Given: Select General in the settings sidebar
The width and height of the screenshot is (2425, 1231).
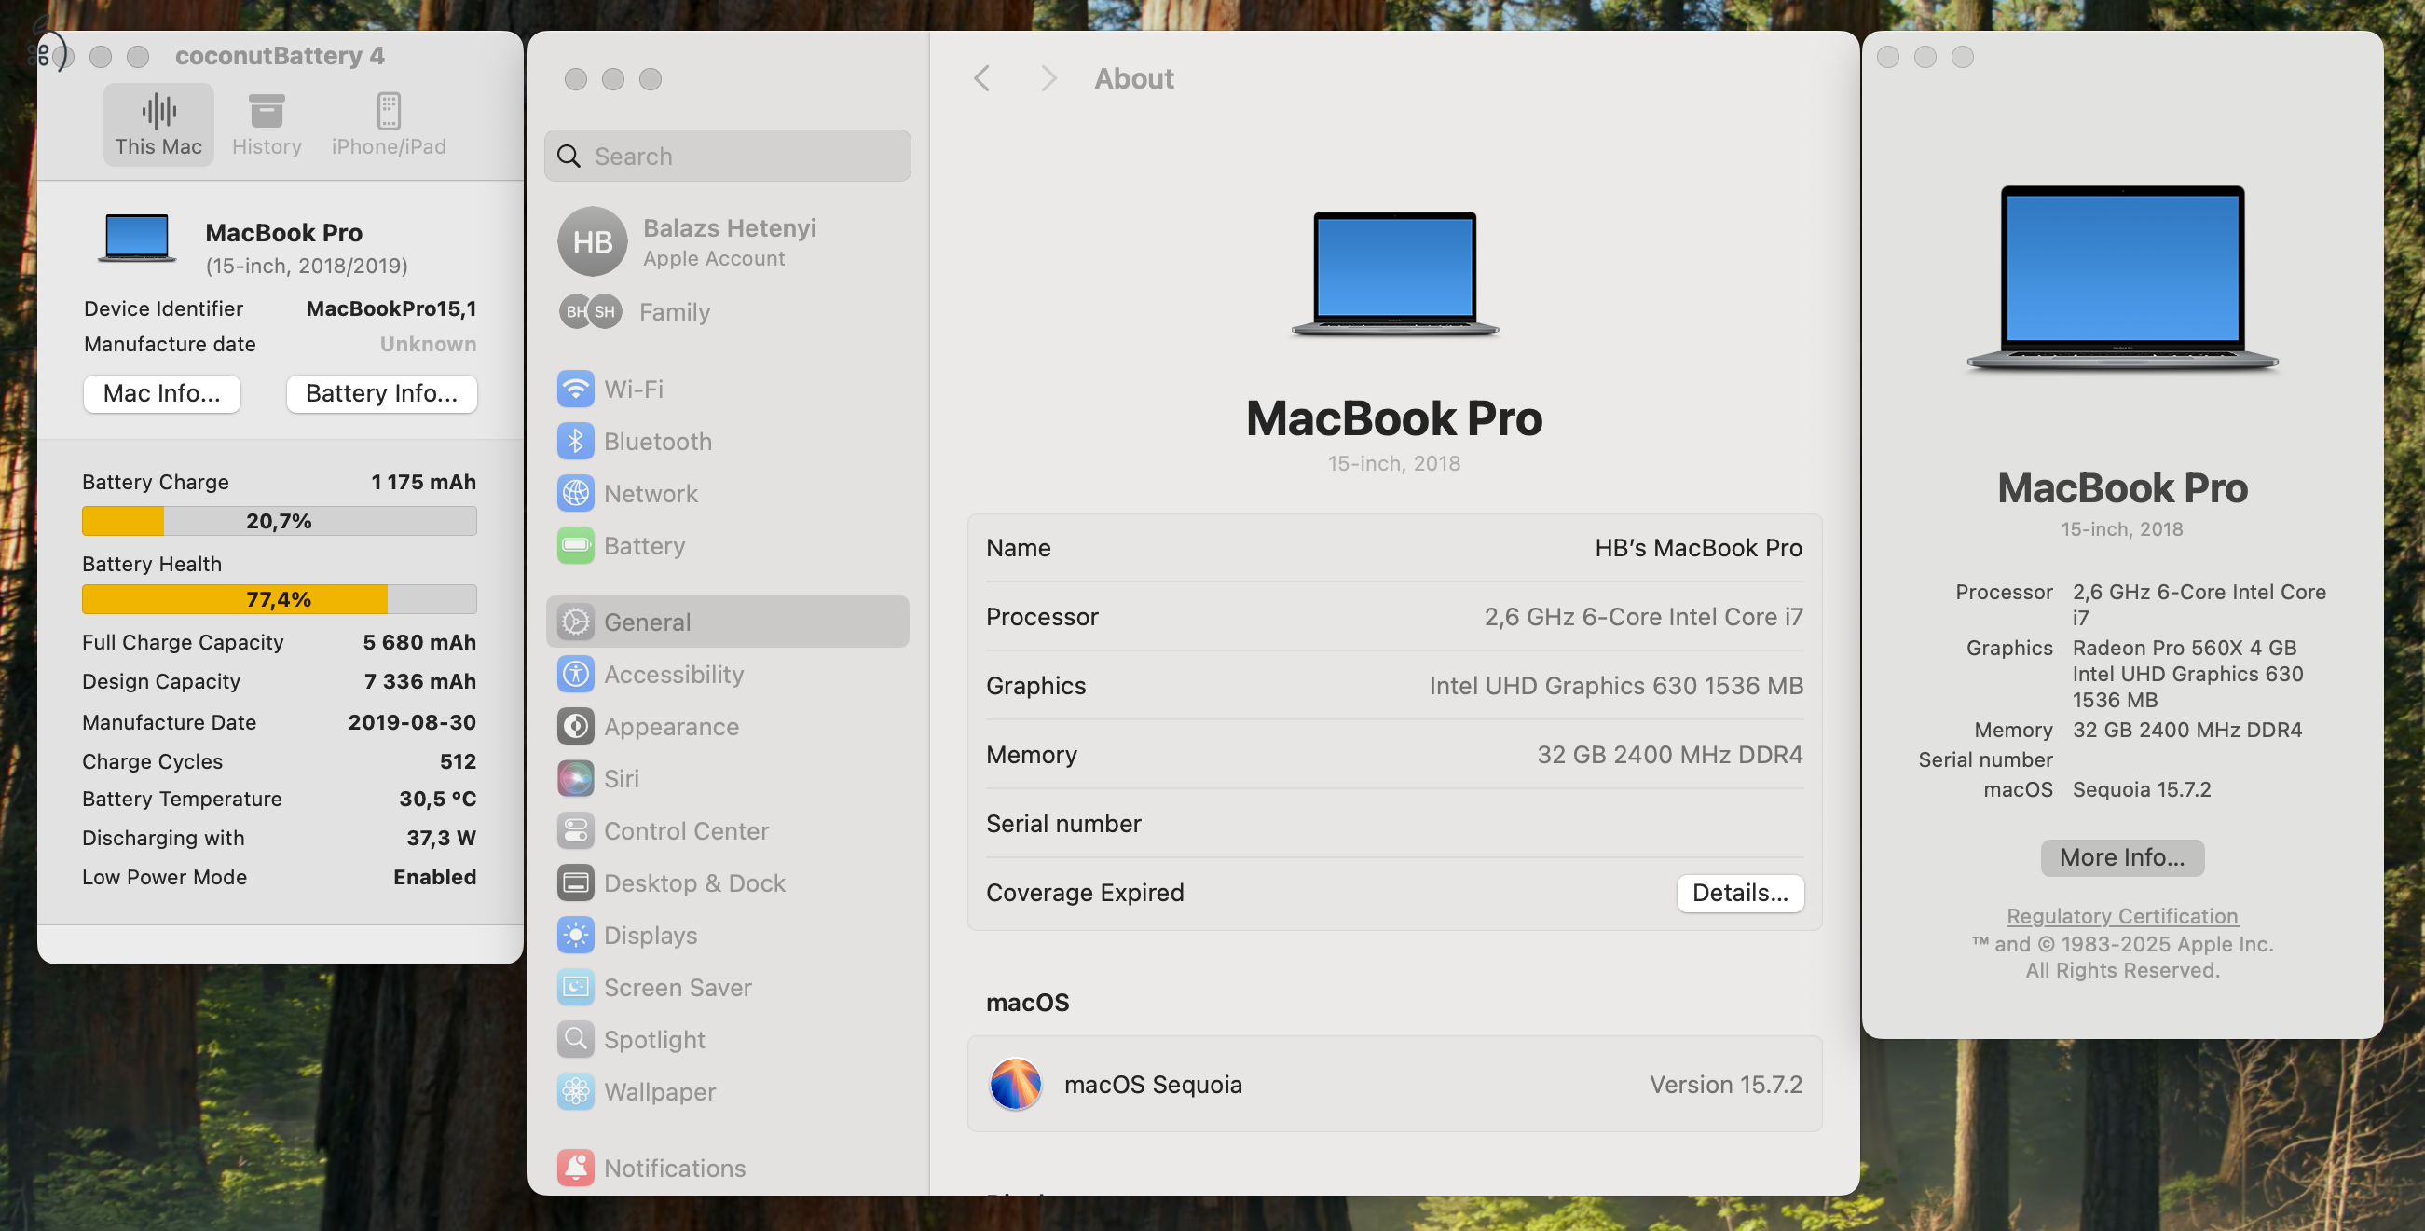Looking at the screenshot, I should (x=647, y=622).
